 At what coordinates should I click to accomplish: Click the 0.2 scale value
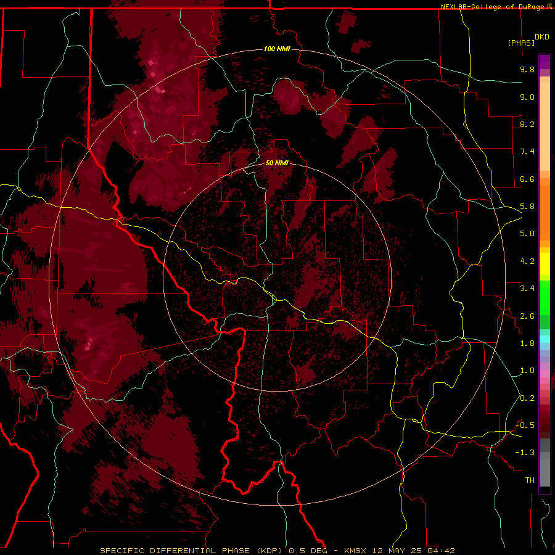click(527, 398)
